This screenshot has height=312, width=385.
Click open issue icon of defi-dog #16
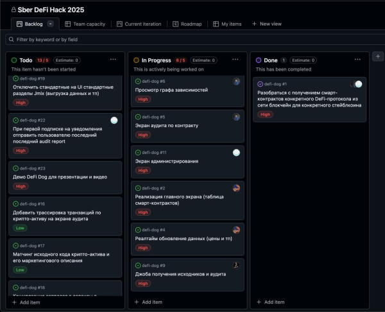coord(15,204)
